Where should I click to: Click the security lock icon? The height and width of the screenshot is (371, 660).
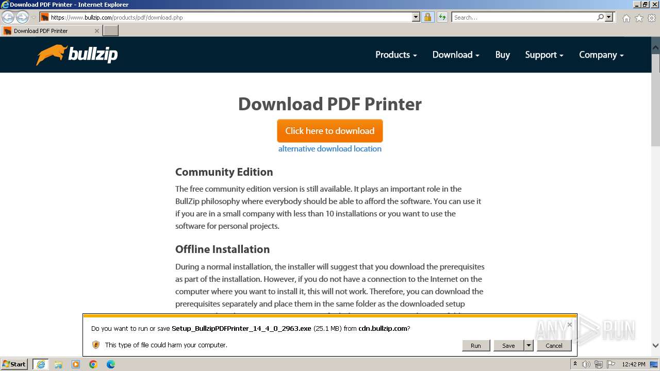point(427,17)
